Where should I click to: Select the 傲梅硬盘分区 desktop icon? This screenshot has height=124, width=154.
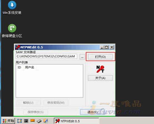click(12, 31)
